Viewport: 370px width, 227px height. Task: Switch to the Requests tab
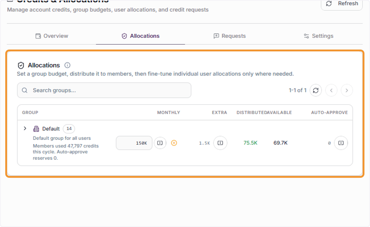point(229,36)
